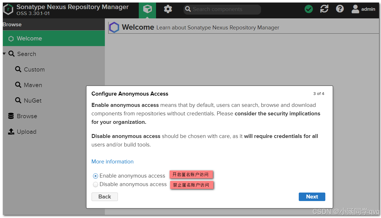This screenshot has width=381, height=218.
Task: Open Help via the question mark icon
Action: (340, 9)
